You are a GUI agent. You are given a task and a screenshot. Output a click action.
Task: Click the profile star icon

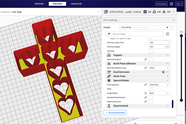pos(167,27)
